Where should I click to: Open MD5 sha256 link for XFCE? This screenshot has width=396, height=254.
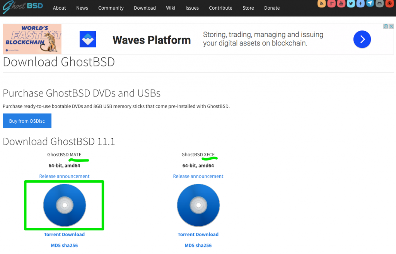[198, 246]
